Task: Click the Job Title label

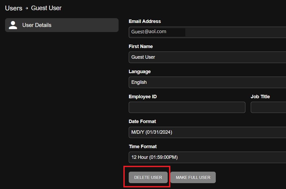Action: tap(260, 97)
